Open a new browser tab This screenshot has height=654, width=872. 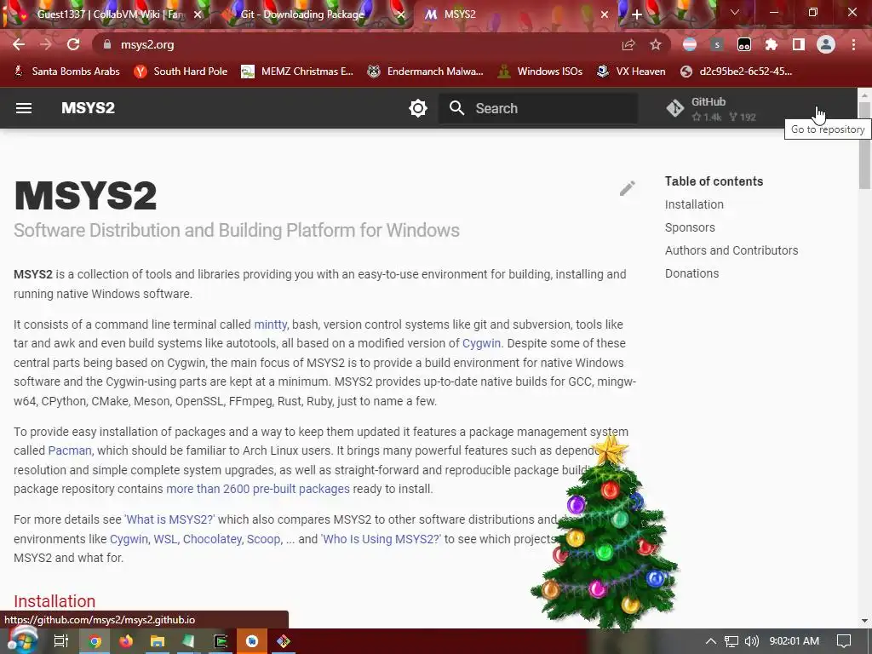pos(637,14)
